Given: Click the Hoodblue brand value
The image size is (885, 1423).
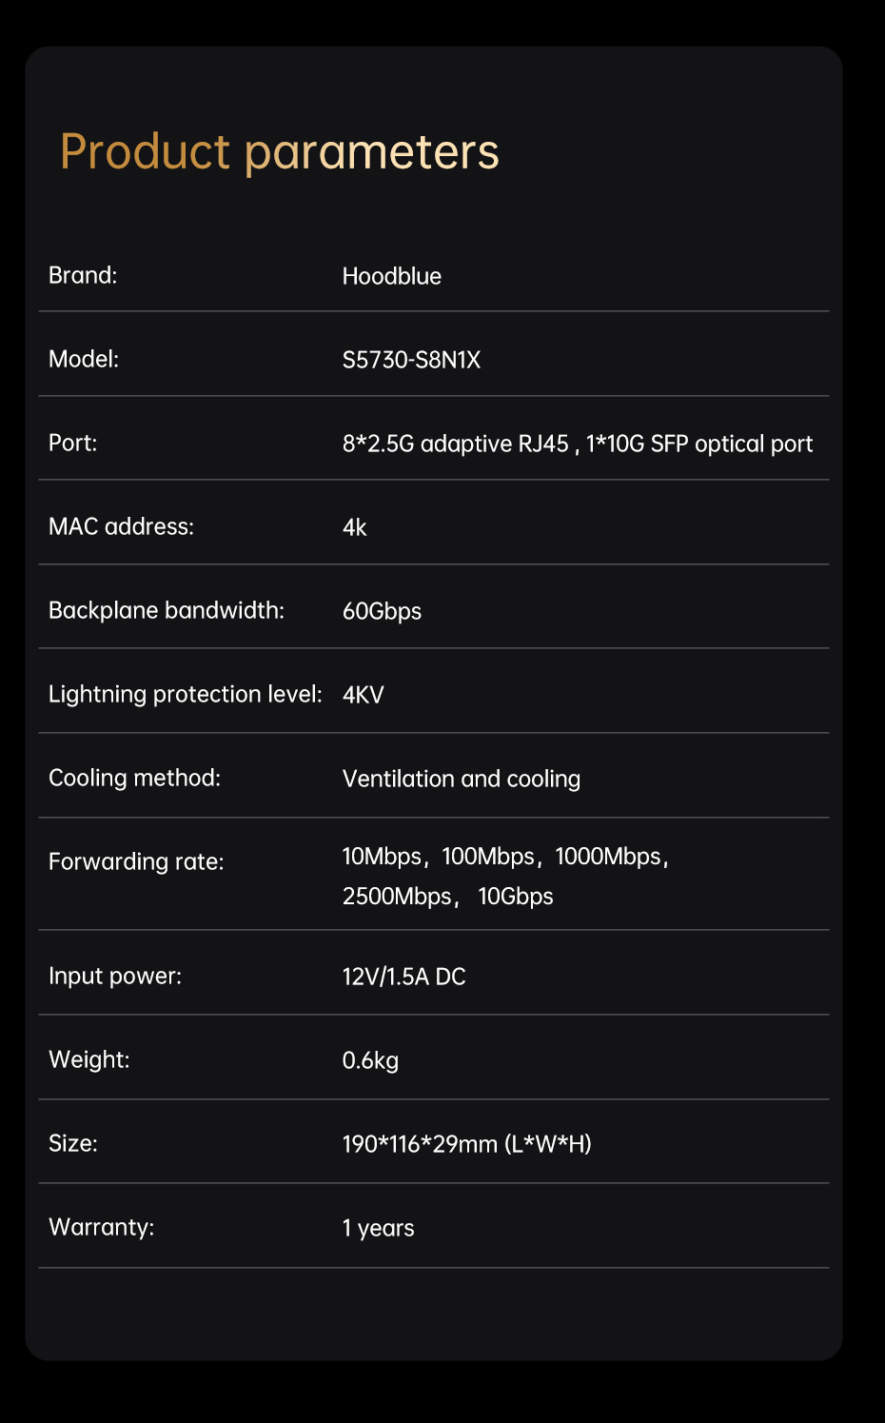Looking at the screenshot, I should pos(391,276).
